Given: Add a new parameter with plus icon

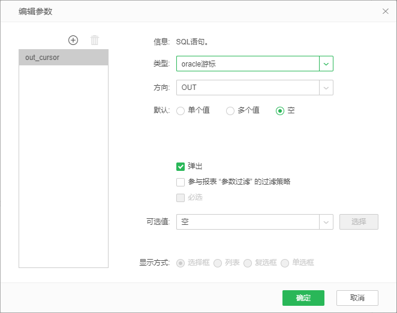Looking at the screenshot, I should click(x=73, y=40).
